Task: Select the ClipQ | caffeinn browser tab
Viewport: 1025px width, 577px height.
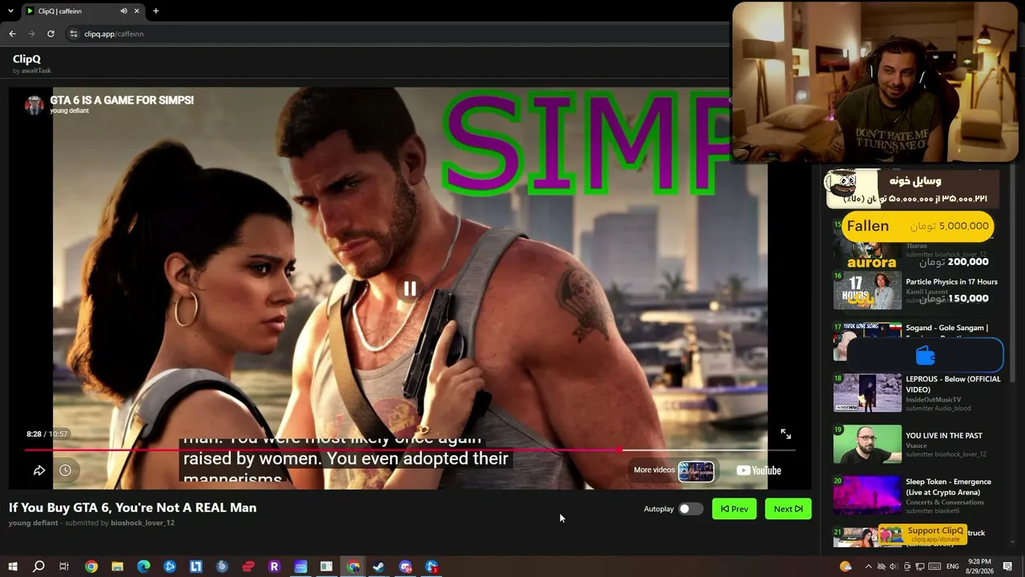Action: click(x=82, y=11)
